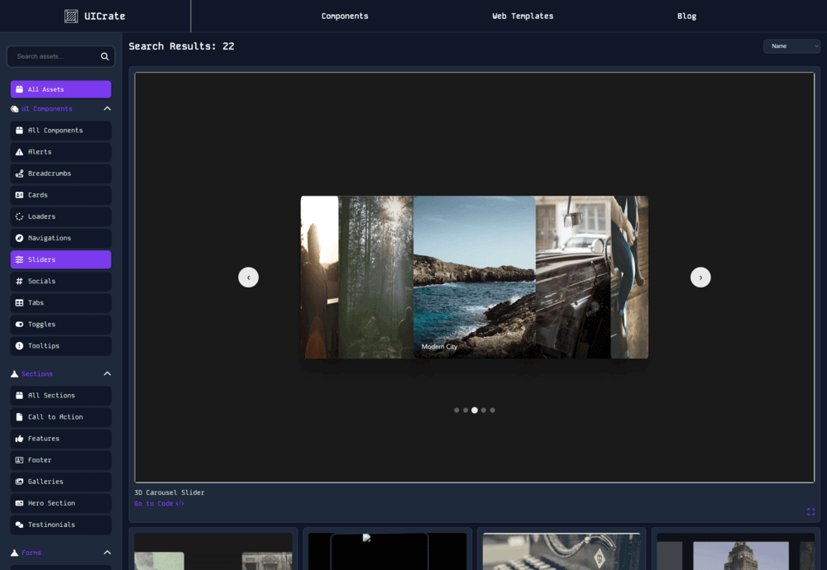The width and height of the screenshot is (827, 570).
Task: Open Loaders category via spinner icon
Action: (20, 216)
